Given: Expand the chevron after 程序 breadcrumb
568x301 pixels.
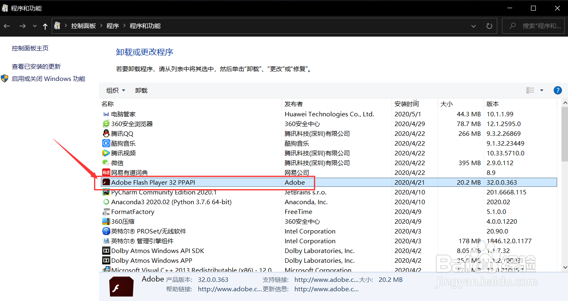Looking at the screenshot, I should pyautogui.click(x=124, y=26).
